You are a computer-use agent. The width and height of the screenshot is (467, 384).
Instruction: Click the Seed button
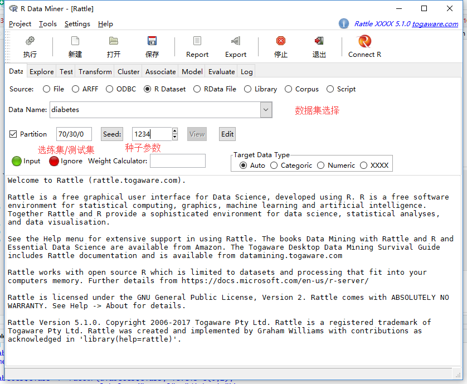click(x=111, y=134)
